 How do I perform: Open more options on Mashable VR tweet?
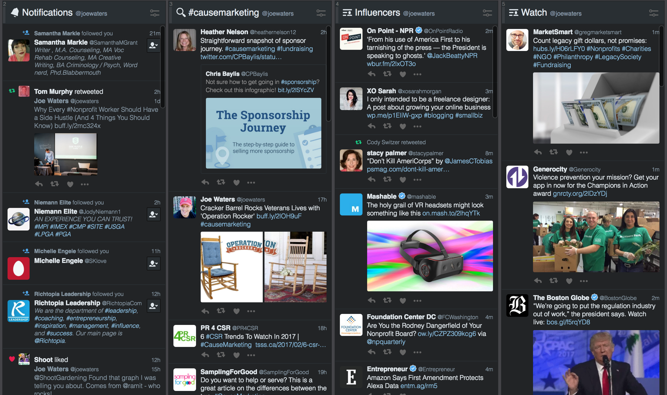tap(417, 301)
